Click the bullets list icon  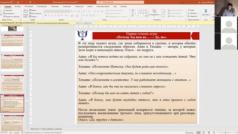(x=84, y=11)
